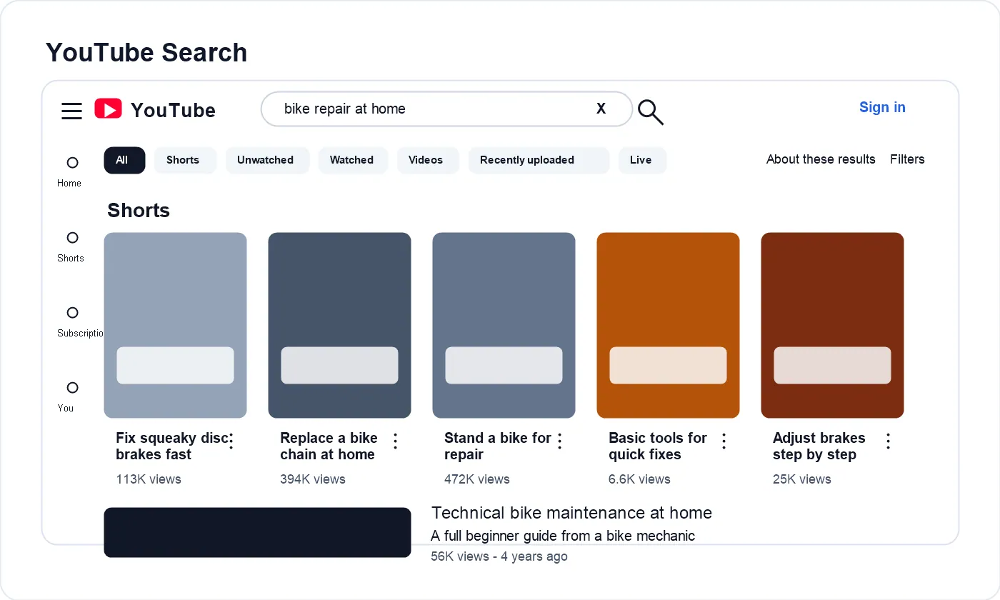Open title Technical bike maintenance at home
The image size is (1000, 600).
pos(571,513)
